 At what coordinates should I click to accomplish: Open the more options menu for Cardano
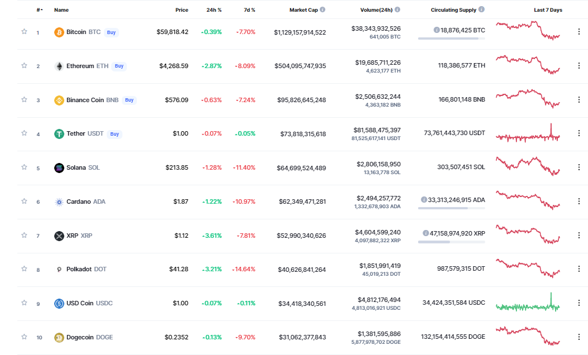click(x=578, y=202)
